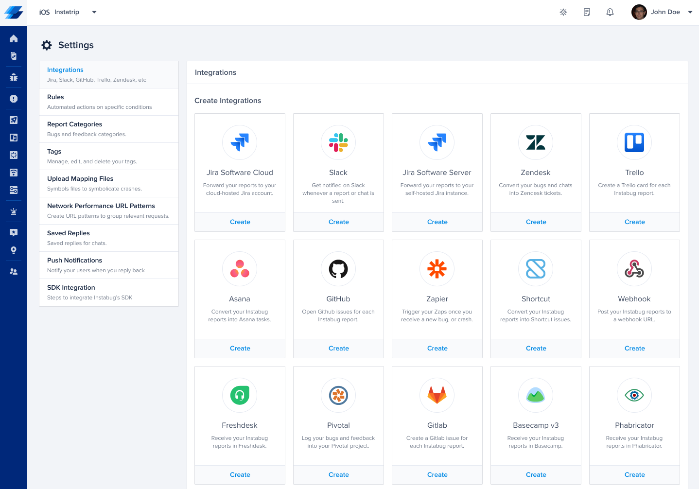Open Report Categories settings
Viewport: 699px width, 489px height.
[109, 129]
